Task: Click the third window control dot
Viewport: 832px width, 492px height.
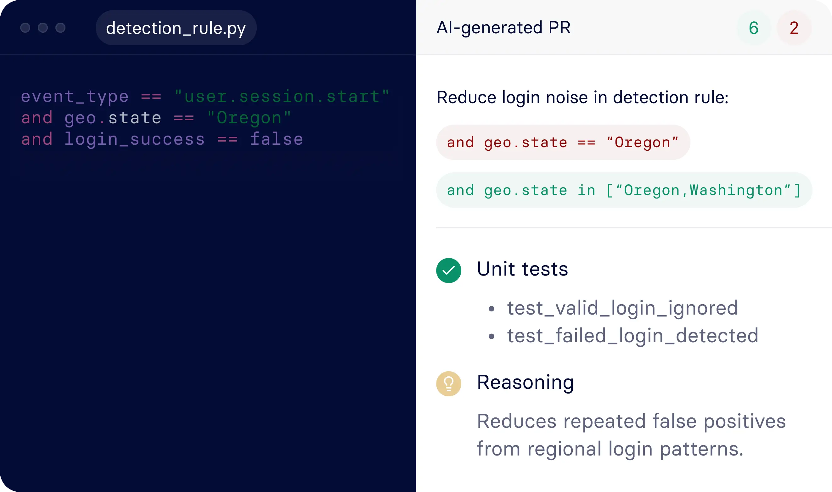Action: (60, 27)
